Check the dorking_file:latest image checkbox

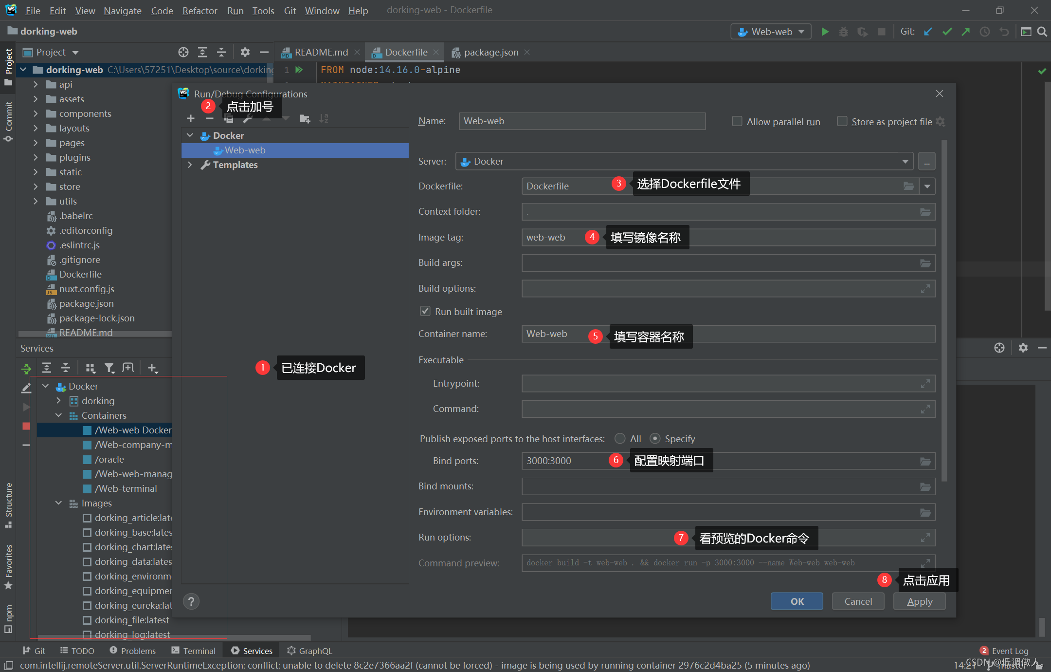point(87,620)
